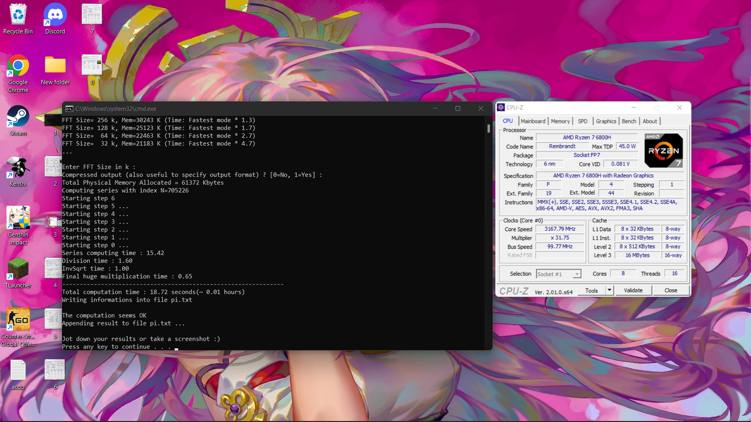Click the L1 Data value 8 x 32 KBytes
Screen dimensions: 751x422
pyautogui.click(x=637, y=229)
